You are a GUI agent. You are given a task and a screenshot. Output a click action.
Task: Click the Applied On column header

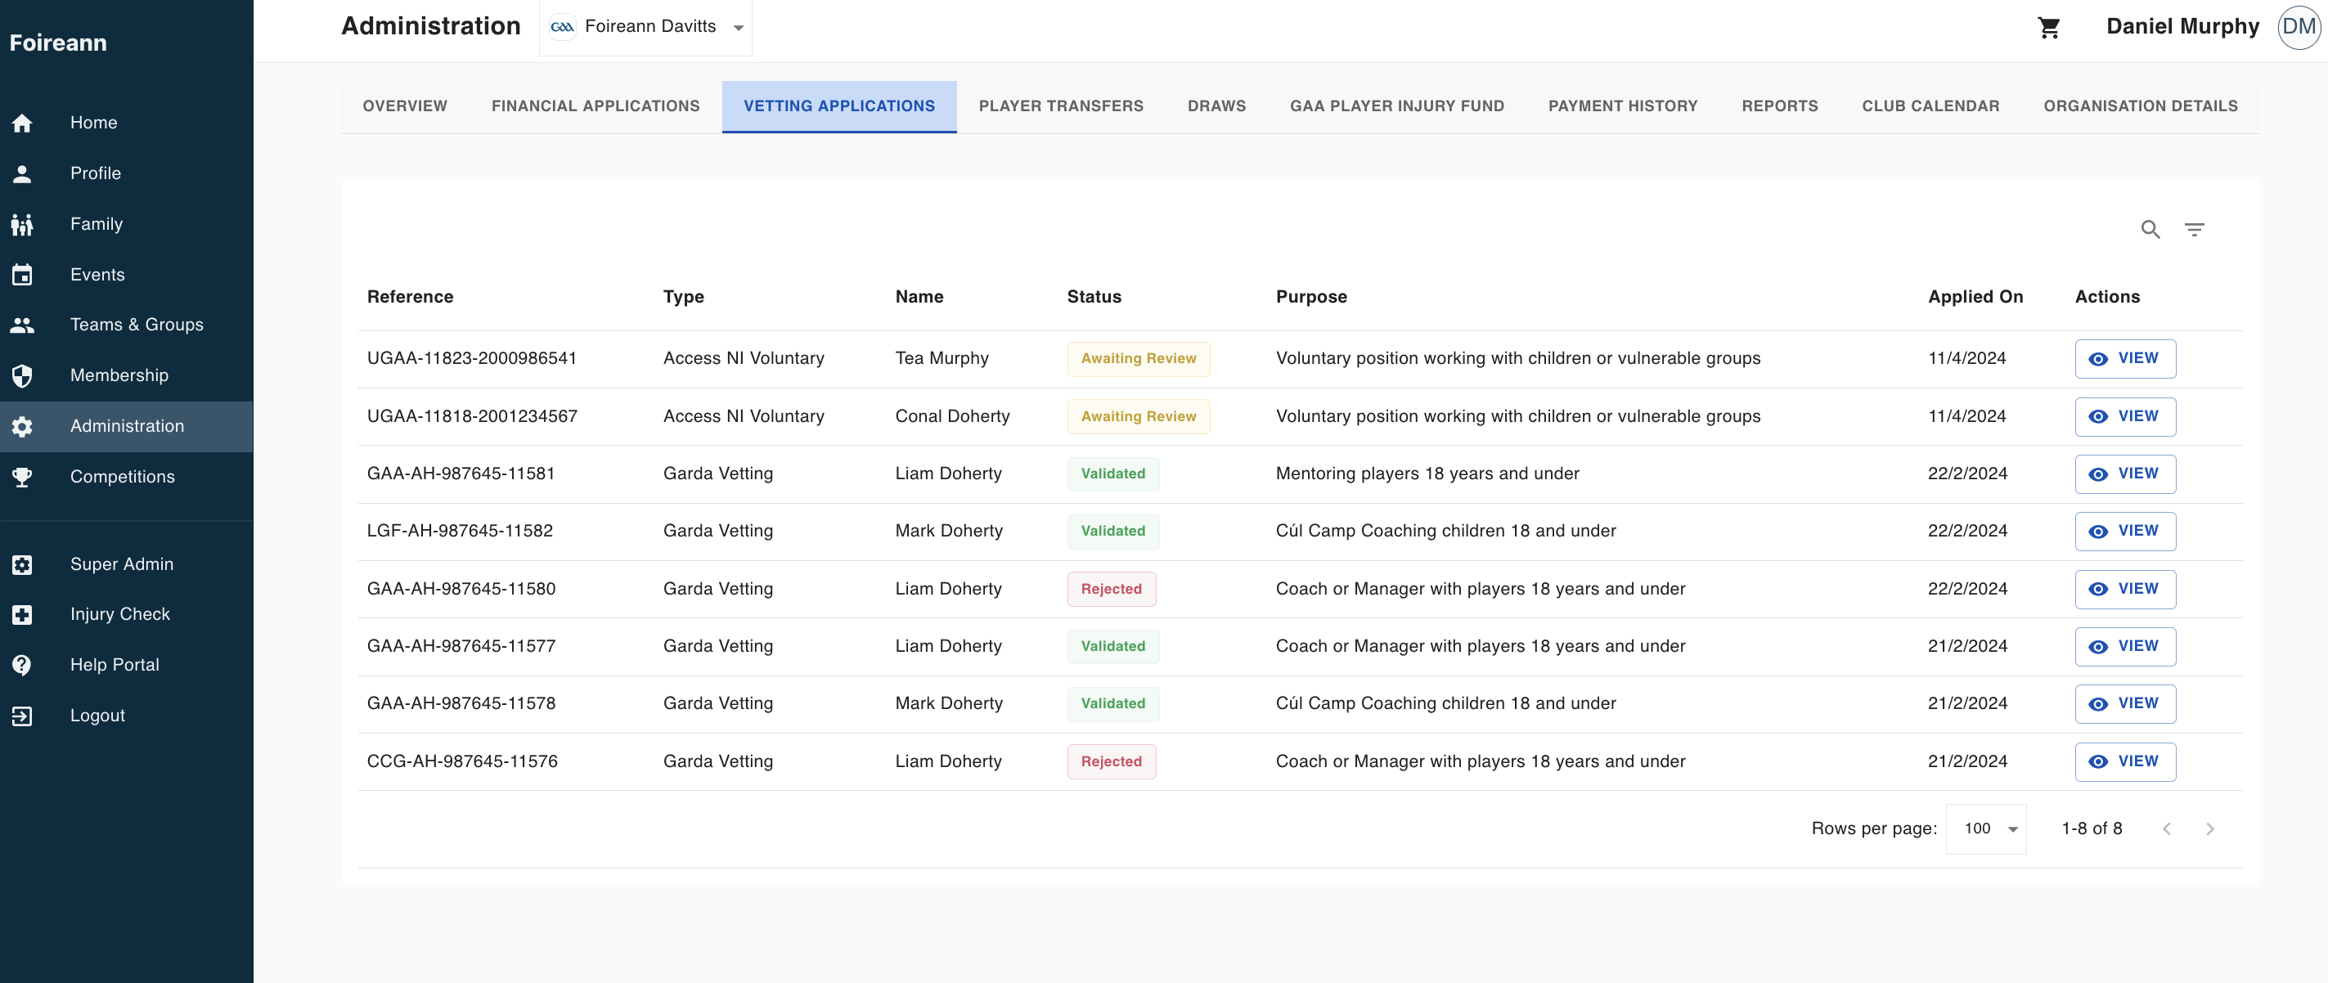[1975, 297]
